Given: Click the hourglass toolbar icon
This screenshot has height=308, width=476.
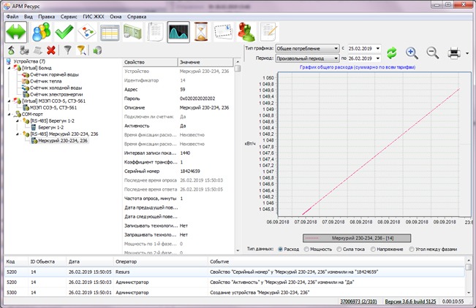Looking at the screenshot, I should coord(201,33).
